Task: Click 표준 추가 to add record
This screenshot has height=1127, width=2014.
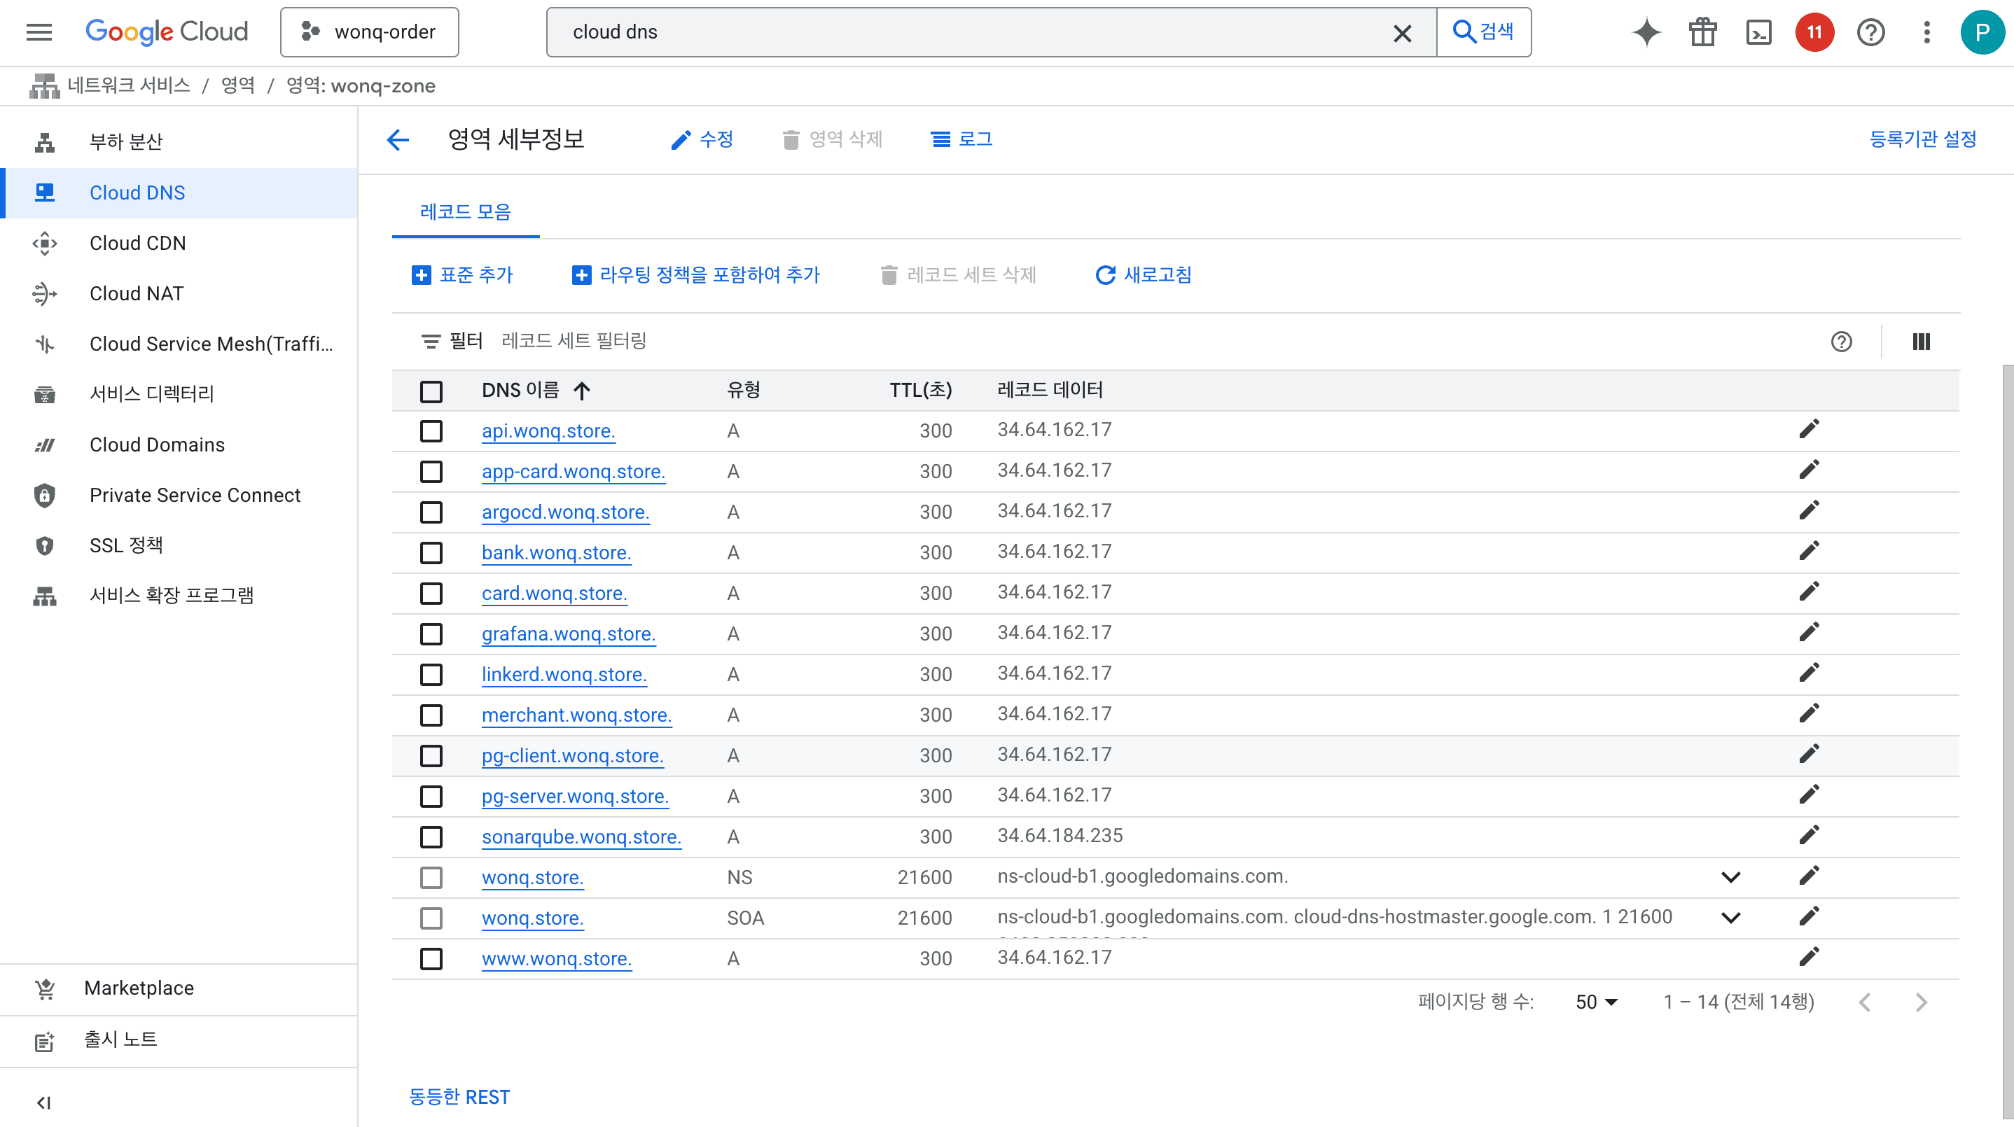Action: [x=463, y=274]
